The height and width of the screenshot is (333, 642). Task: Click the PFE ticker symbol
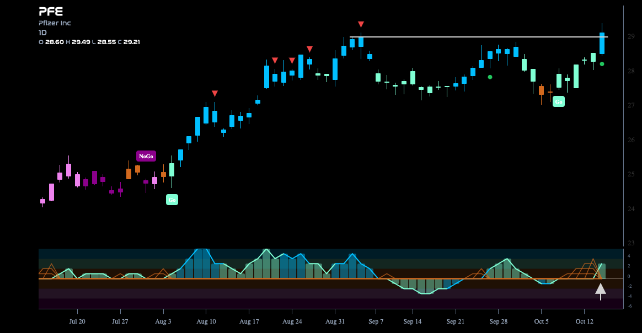51,12
